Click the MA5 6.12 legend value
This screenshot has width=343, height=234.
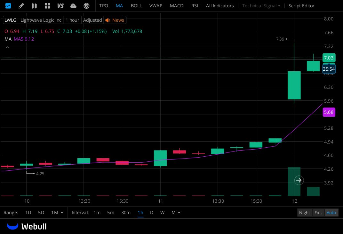pos(24,39)
